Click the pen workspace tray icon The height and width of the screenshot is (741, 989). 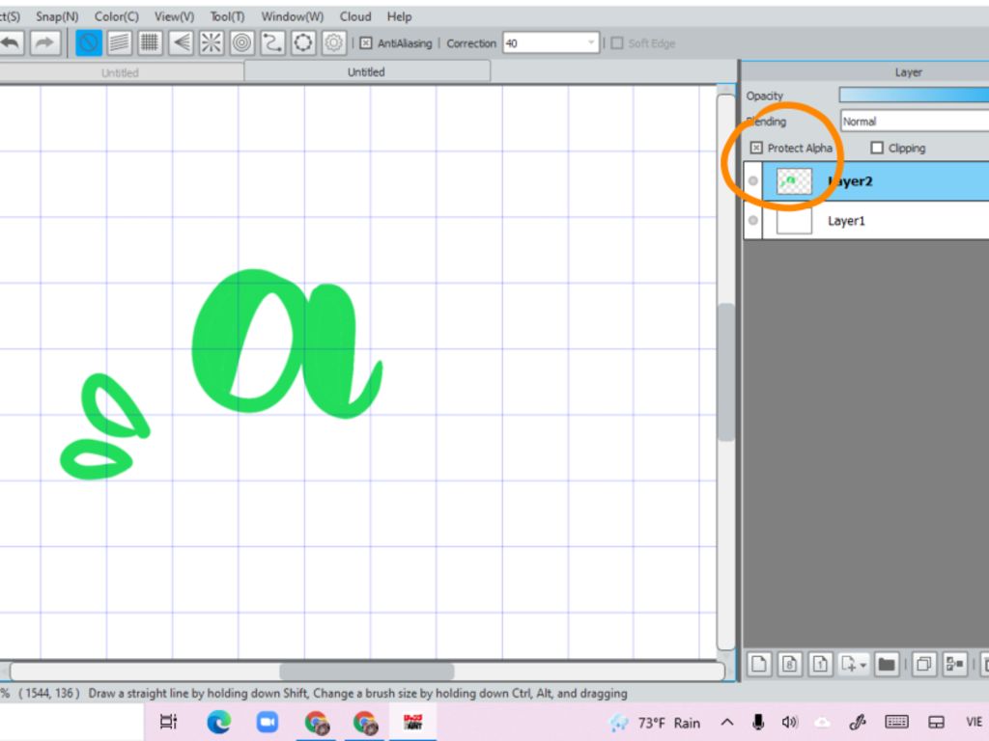857,723
